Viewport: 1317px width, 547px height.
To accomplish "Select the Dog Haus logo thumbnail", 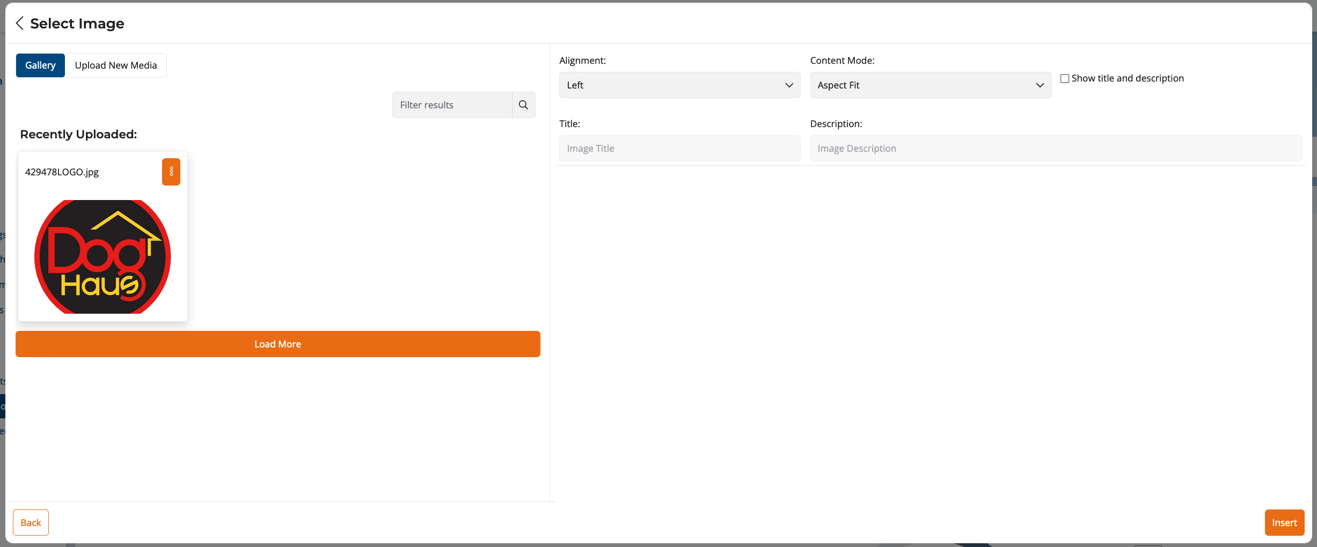I will (x=102, y=256).
